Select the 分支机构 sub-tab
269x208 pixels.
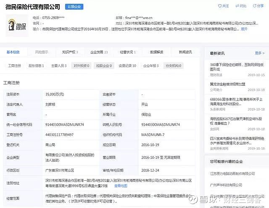(x=174, y=66)
